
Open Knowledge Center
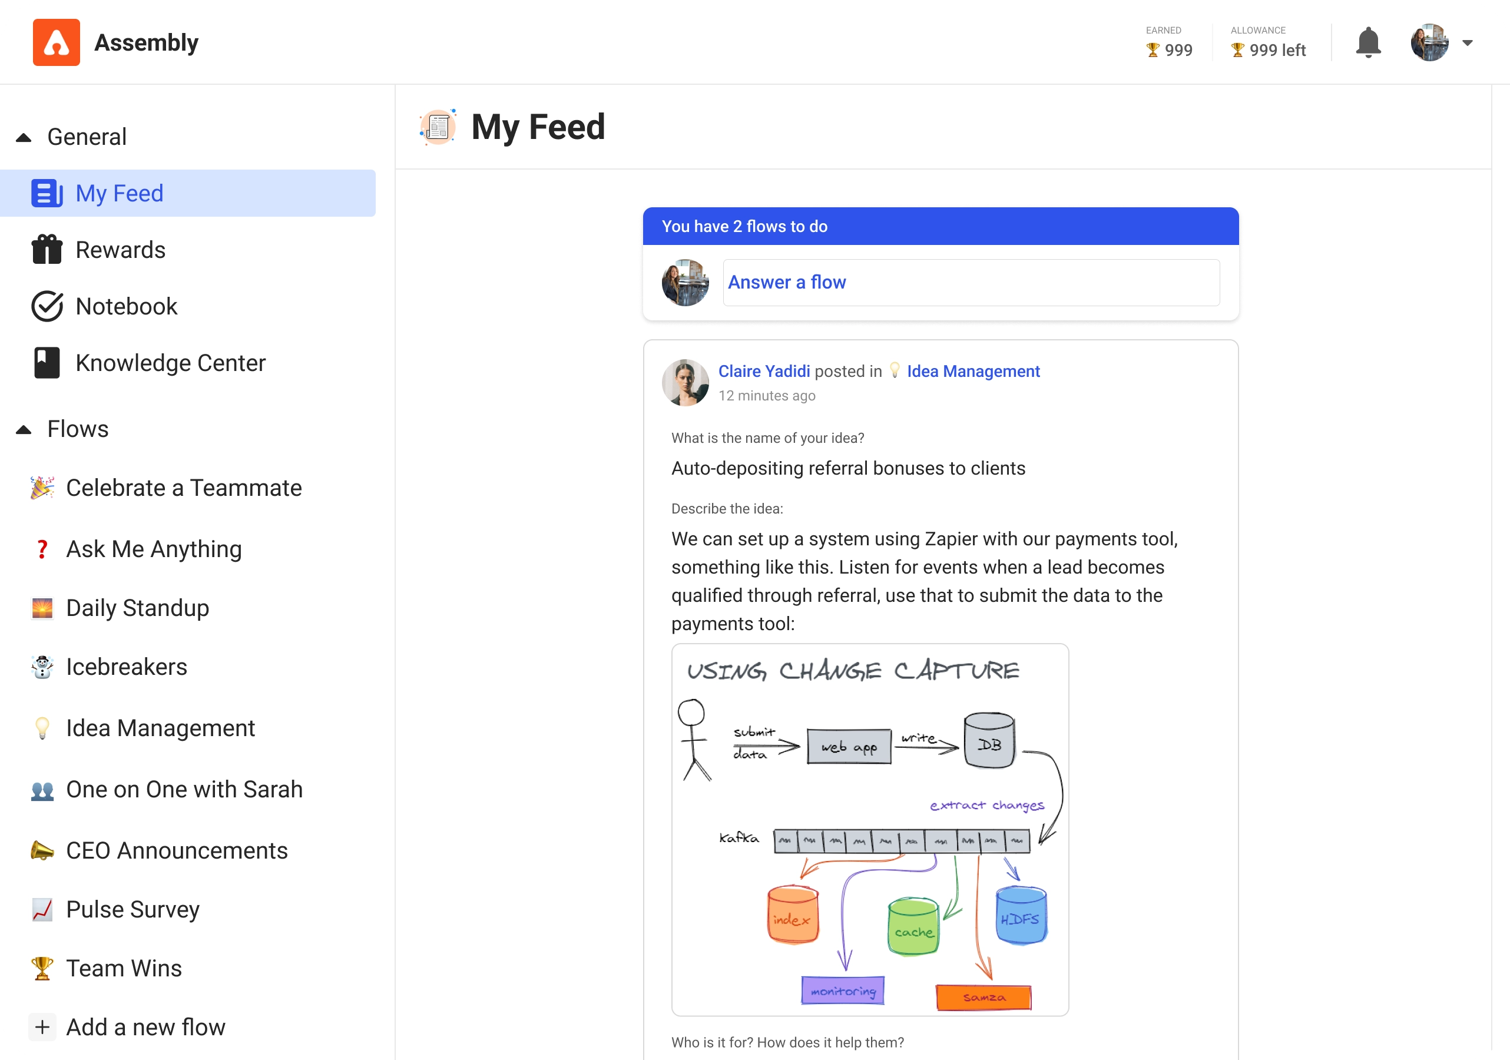170,363
